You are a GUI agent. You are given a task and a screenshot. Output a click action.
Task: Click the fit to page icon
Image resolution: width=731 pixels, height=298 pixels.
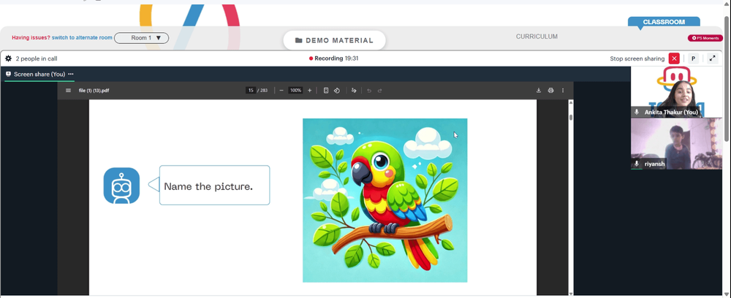point(326,91)
